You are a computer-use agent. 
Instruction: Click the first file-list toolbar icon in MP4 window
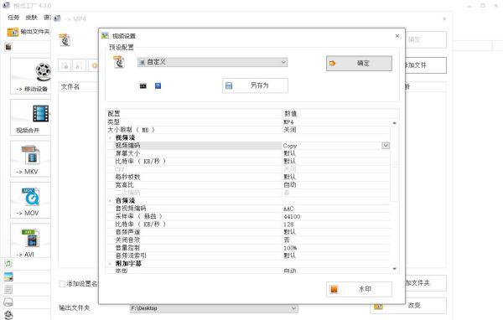point(65,65)
